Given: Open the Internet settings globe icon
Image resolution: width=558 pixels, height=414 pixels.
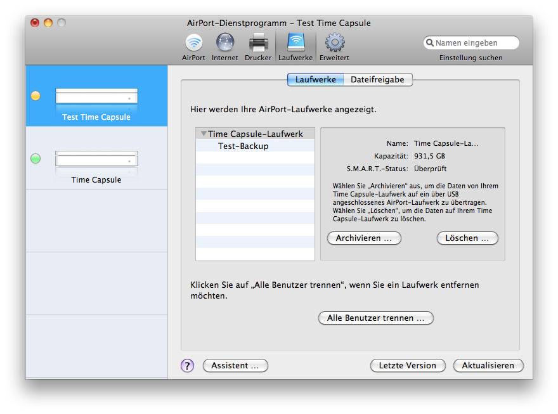Looking at the screenshot, I should [x=225, y=42].
